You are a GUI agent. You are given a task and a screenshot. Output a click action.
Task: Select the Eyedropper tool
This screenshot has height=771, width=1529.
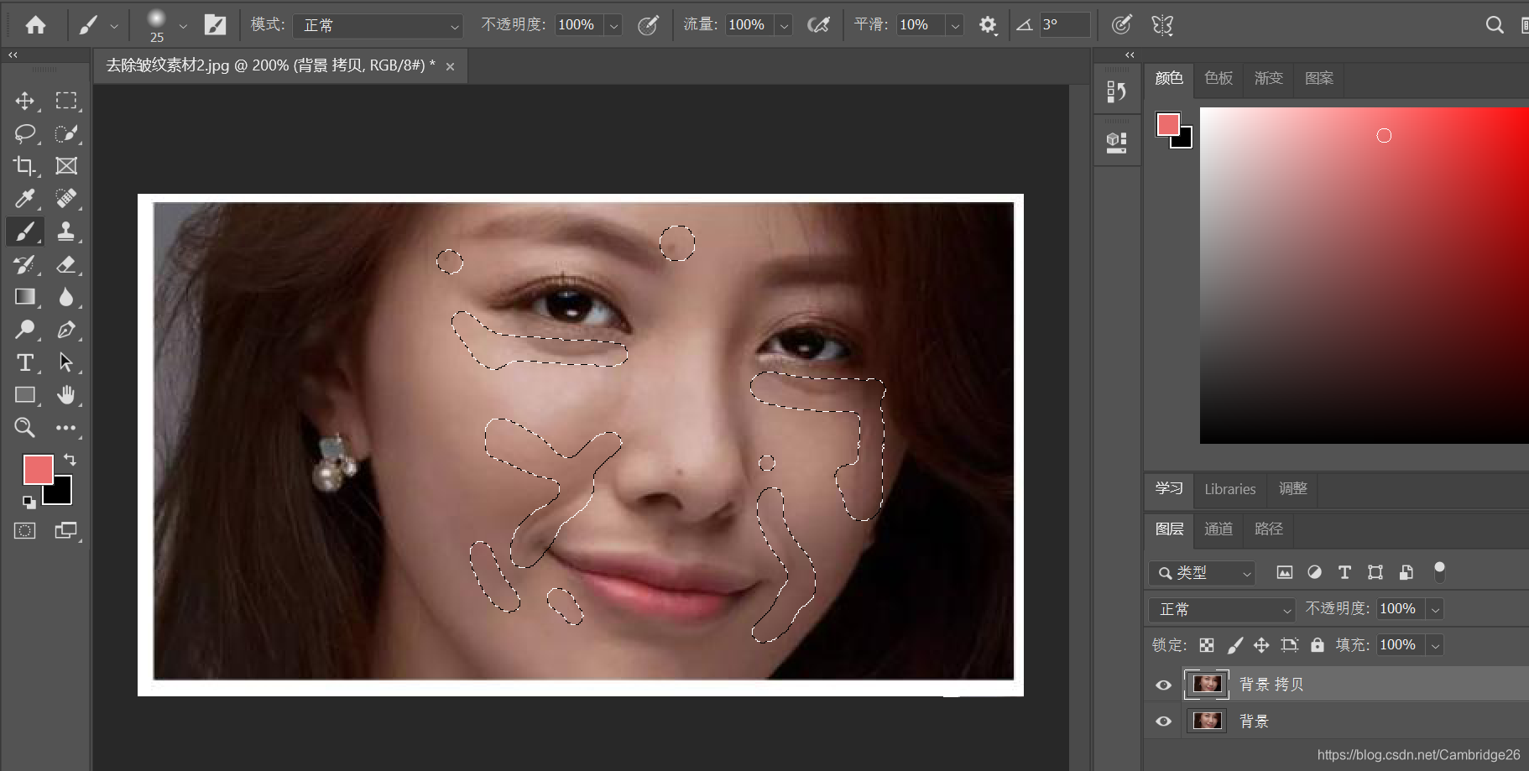pos(24,199)
